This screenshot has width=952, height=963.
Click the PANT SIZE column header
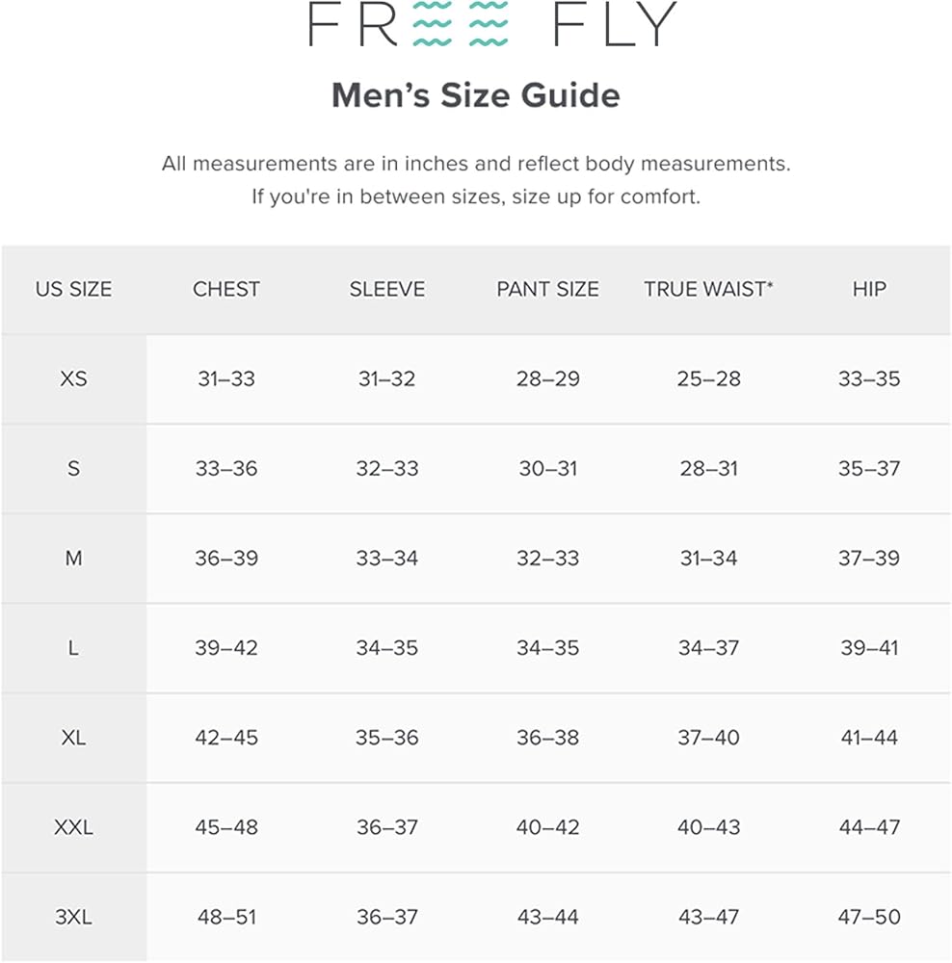pos(547,289)
